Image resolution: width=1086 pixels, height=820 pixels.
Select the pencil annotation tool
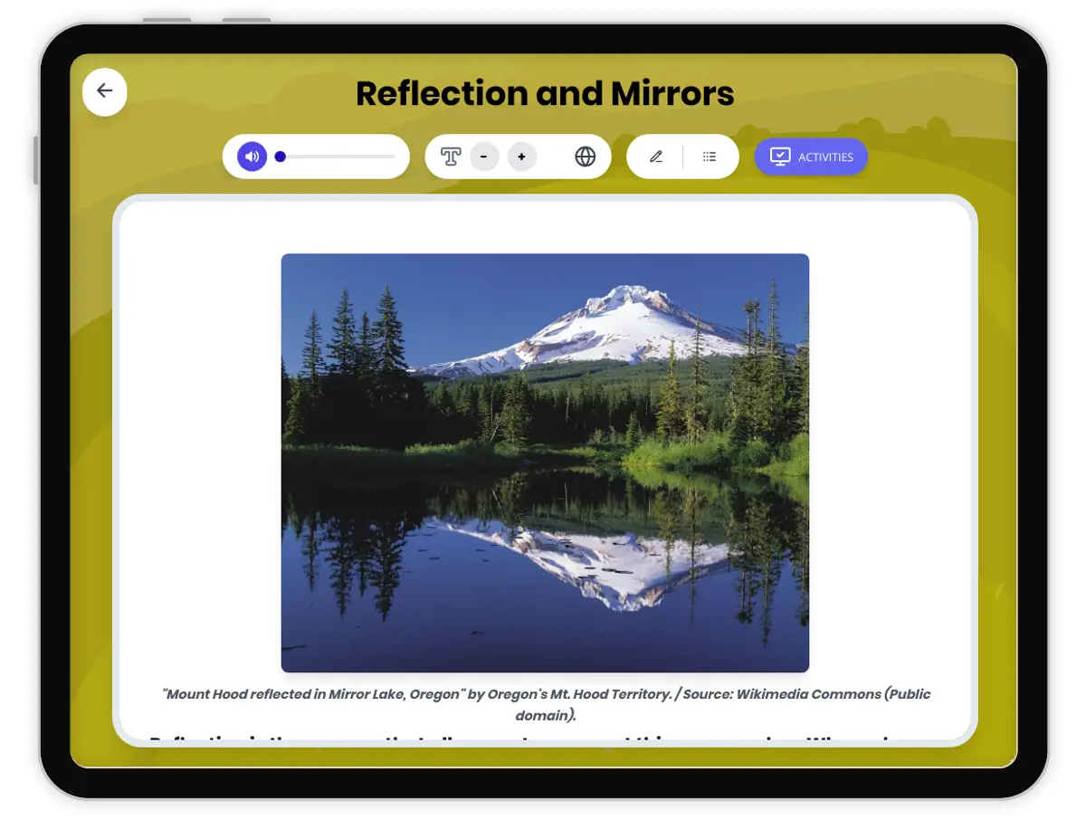[x=657, y=156]
